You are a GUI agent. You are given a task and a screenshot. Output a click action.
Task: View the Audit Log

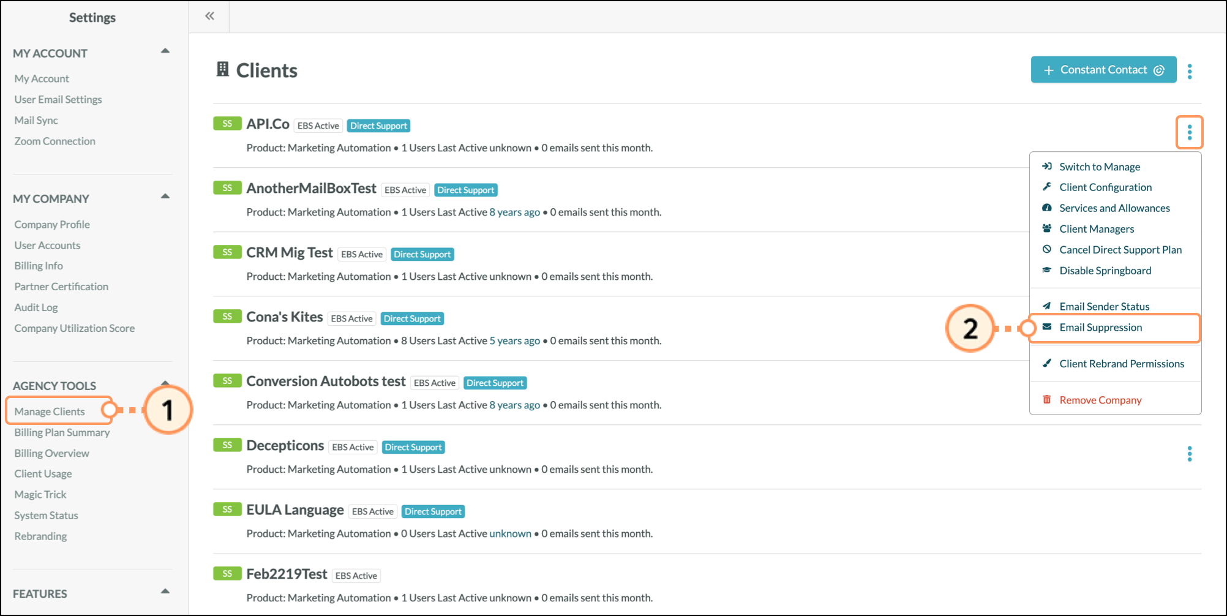tap(36, 307)
